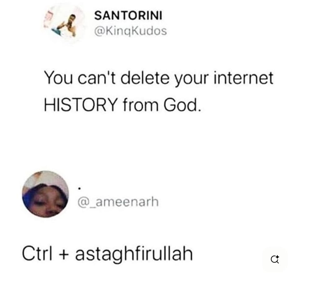
Task: Click the SANTORINI display name
Action: [128, 16]
